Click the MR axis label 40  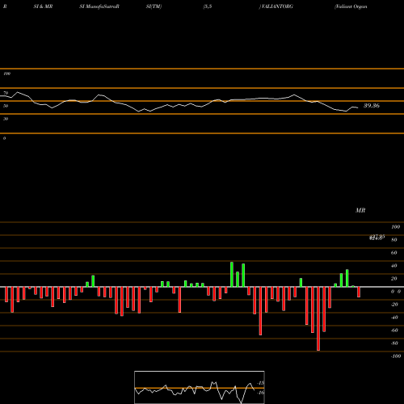(x=394, y=266)
